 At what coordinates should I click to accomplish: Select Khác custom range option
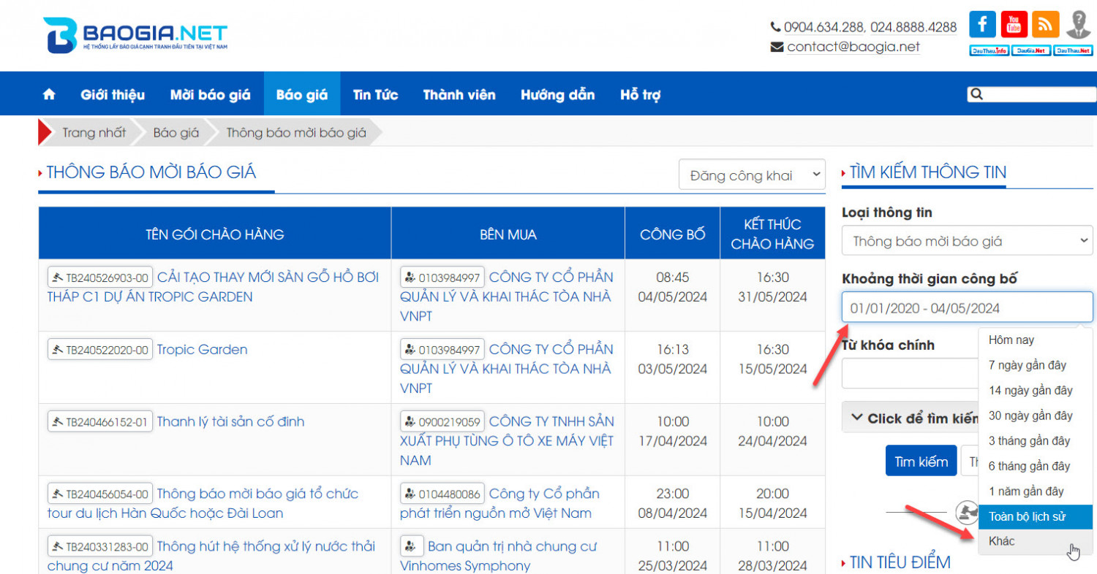pyautogui.click(x=1036, y=542)
